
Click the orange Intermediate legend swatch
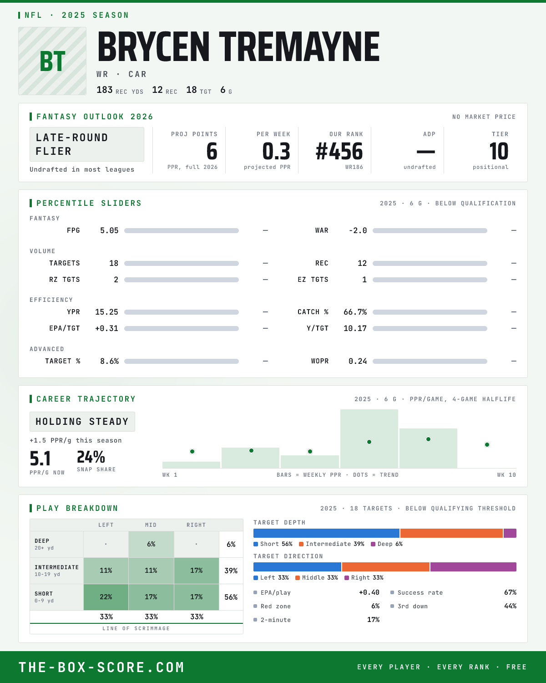click(x=301, y=544)
